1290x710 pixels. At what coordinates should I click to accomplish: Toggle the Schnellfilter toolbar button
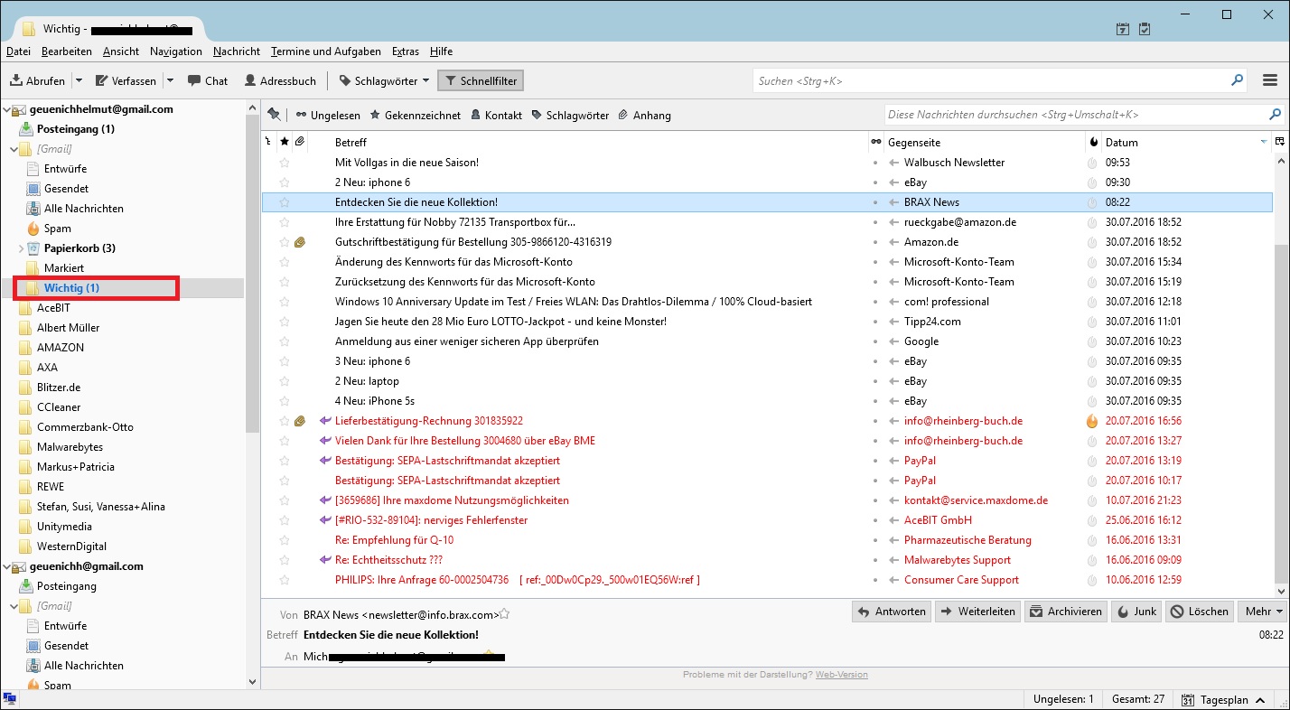(480, 80)
